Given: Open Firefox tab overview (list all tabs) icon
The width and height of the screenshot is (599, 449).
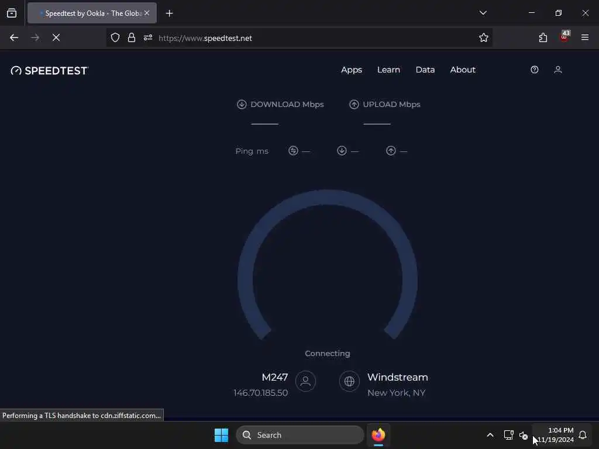Looking at the screenshot, I should point(12,13).
